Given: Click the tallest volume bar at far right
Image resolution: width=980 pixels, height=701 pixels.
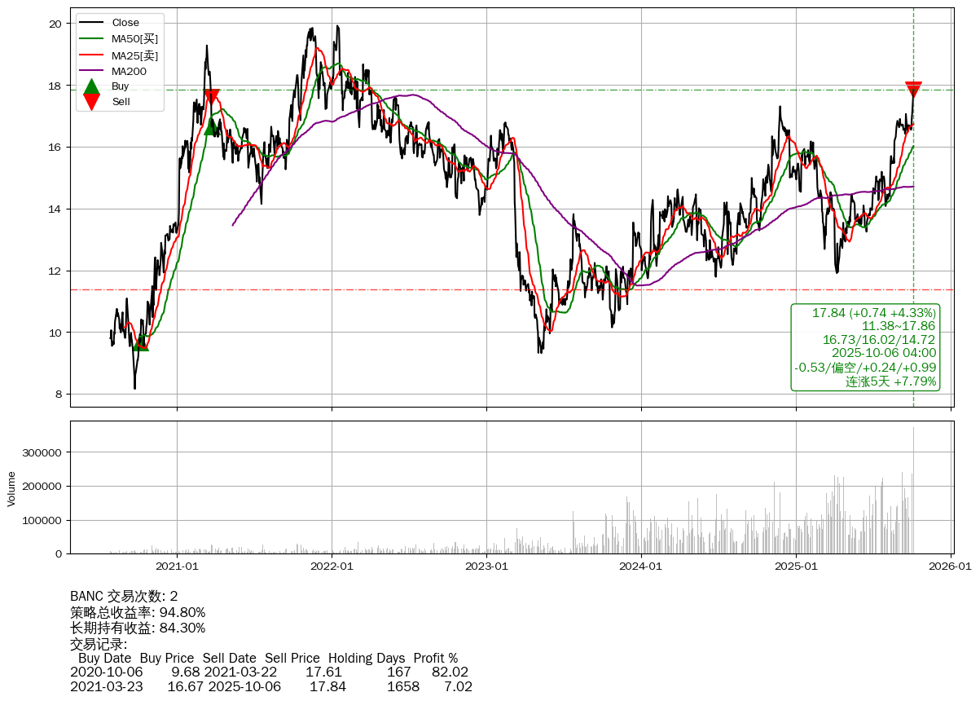Looking at the screenshot, I should (x=913, y=489).
